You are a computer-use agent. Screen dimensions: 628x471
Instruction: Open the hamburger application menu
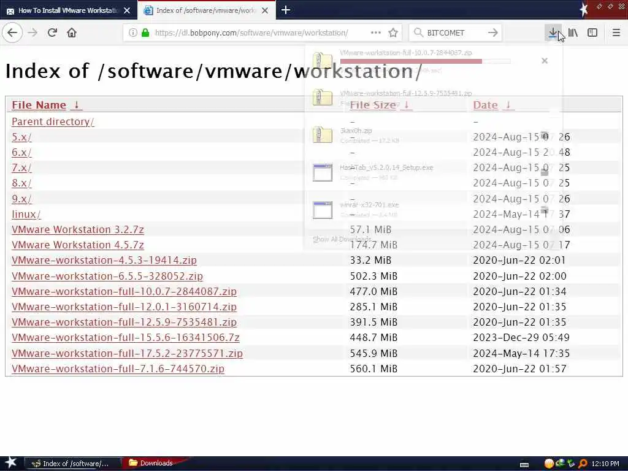pos(616,33)
